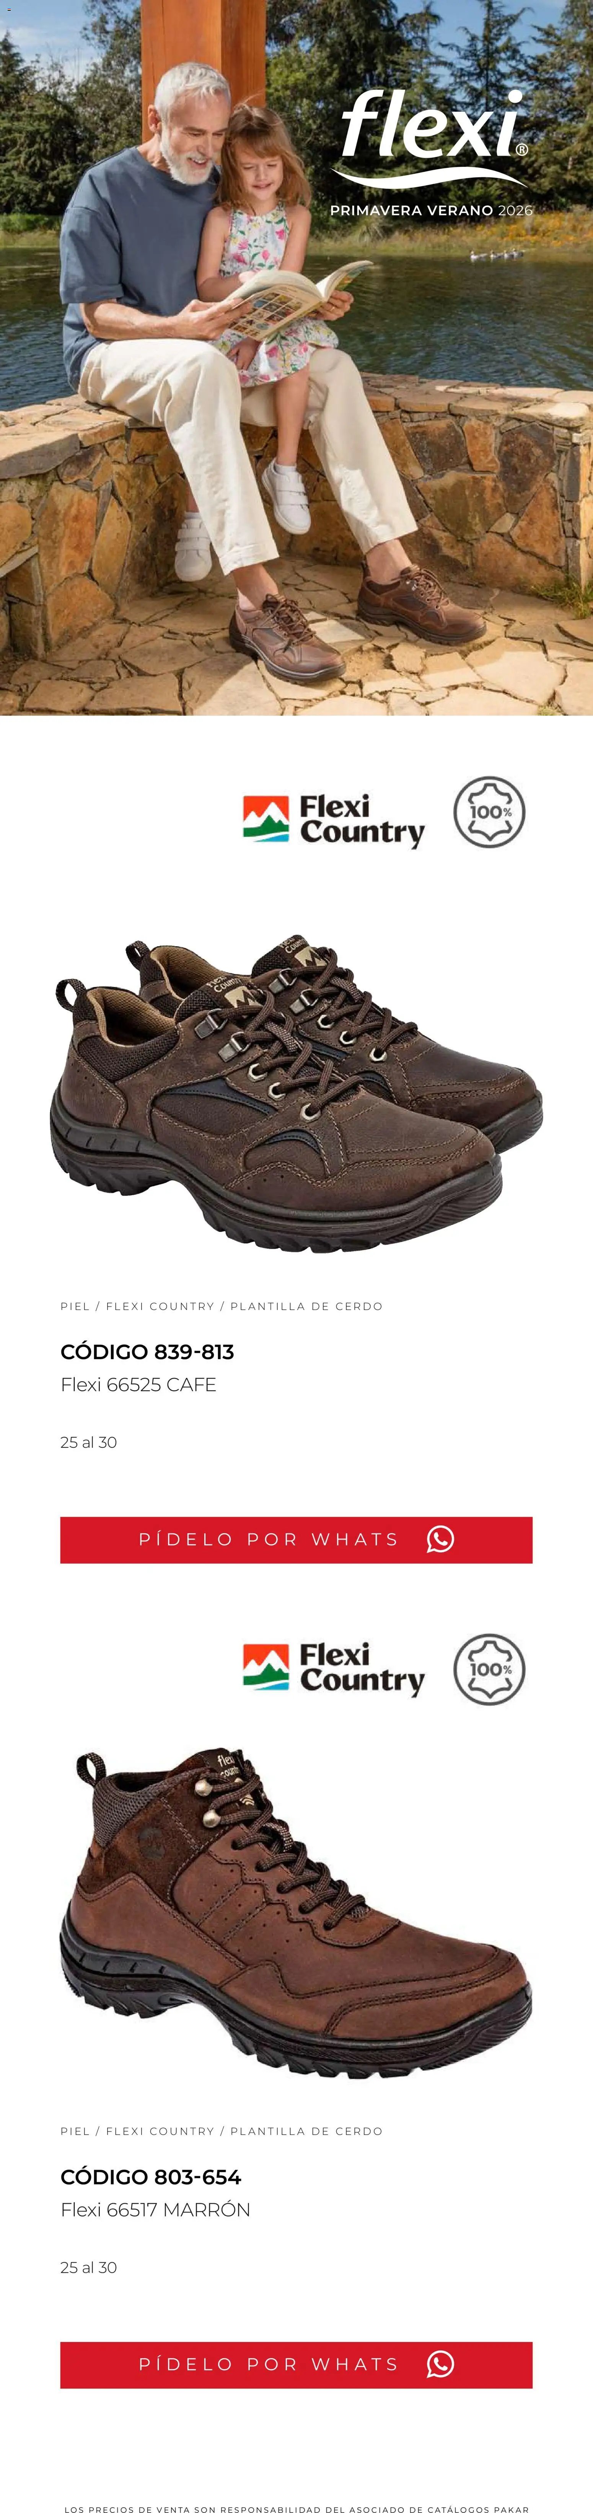Click the PRIMAVERA VERANO 2026 text
Image resolution: width=593 pixels, height=2513 pixels.
431,210
